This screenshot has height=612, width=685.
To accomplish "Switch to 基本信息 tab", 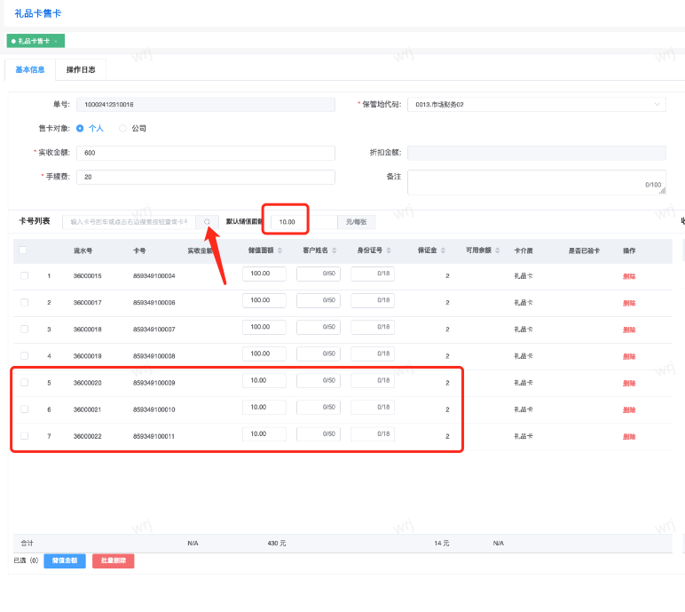I will click(x=30, y=69).
